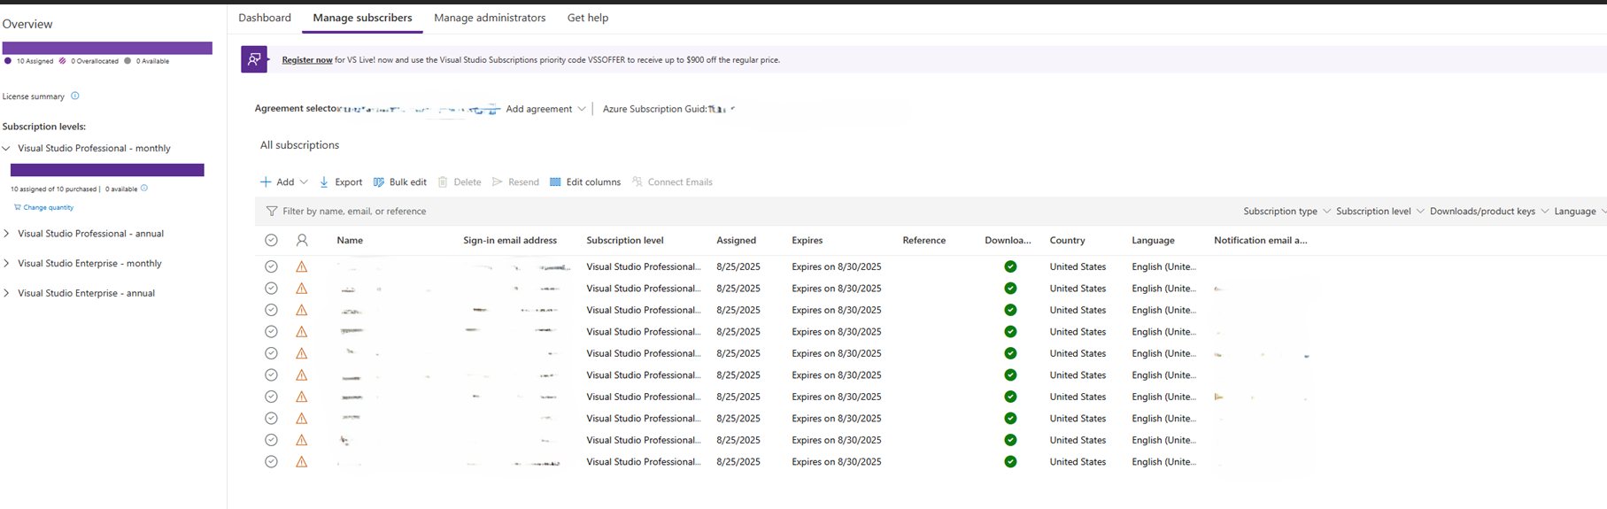Click the person icon in table header
Image resolution: width=1607 pixels, height=509 pixels.
pyautogui.click(x=302, y=240)
